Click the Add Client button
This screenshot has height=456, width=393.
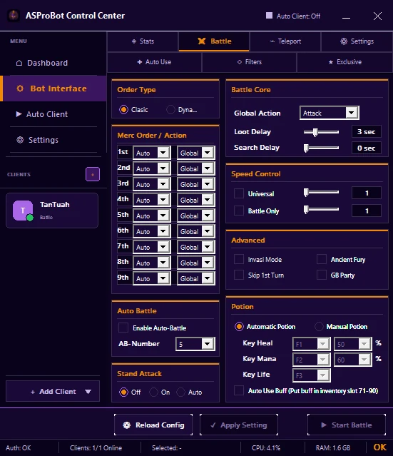[53, 392]
